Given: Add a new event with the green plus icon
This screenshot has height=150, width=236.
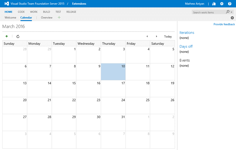Looking at the screenshot, I should [x=7, y=36].
